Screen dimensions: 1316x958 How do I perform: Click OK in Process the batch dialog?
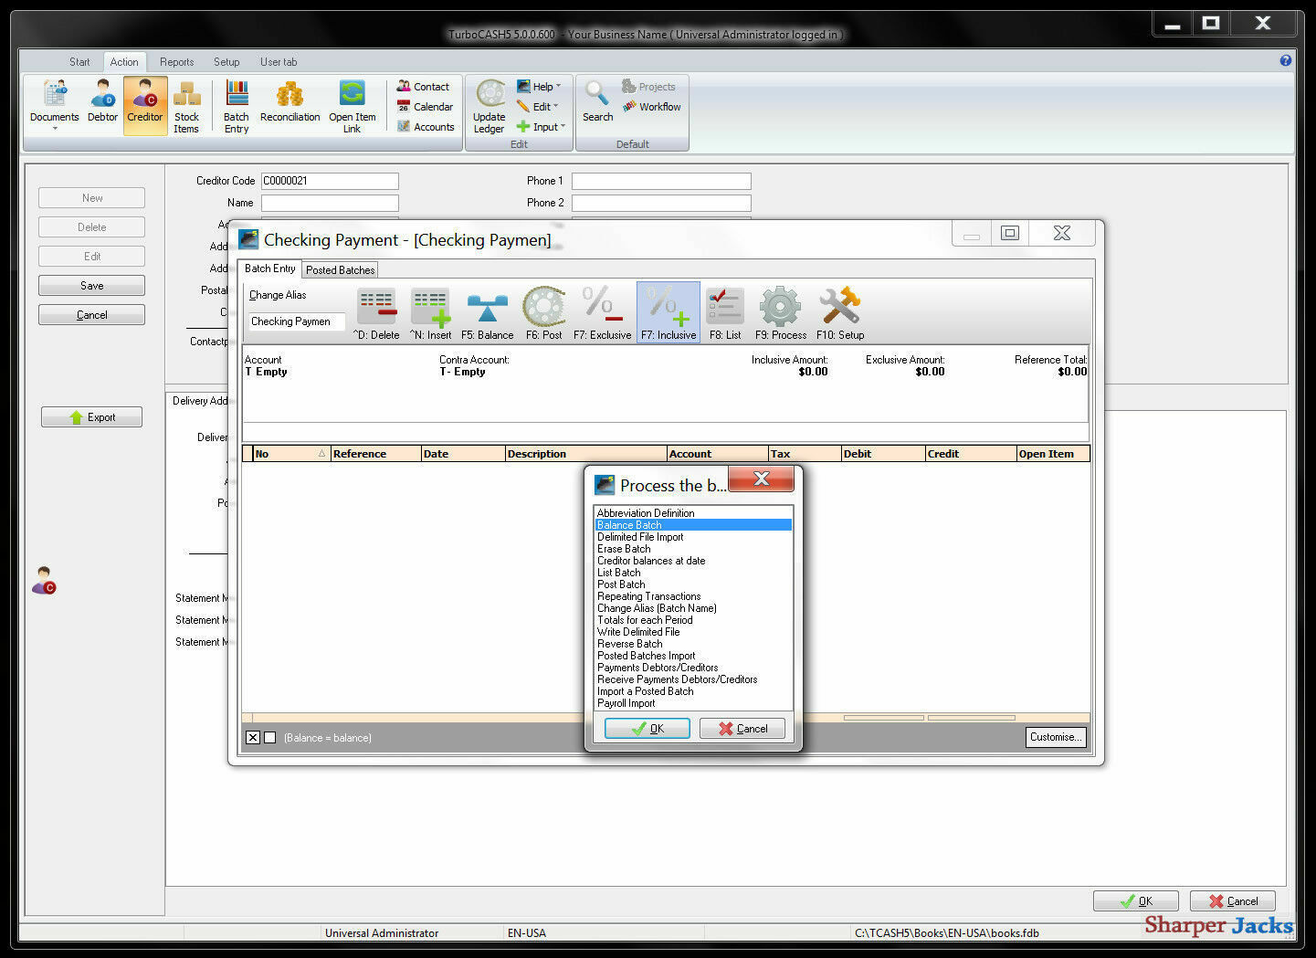(x=647, y=729)
